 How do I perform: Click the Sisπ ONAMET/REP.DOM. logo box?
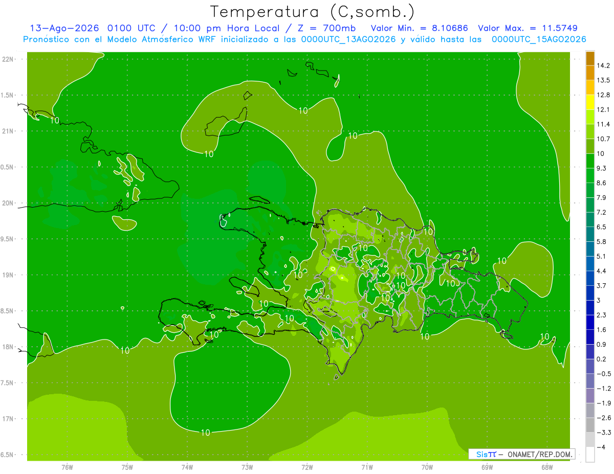pos(521,454)
